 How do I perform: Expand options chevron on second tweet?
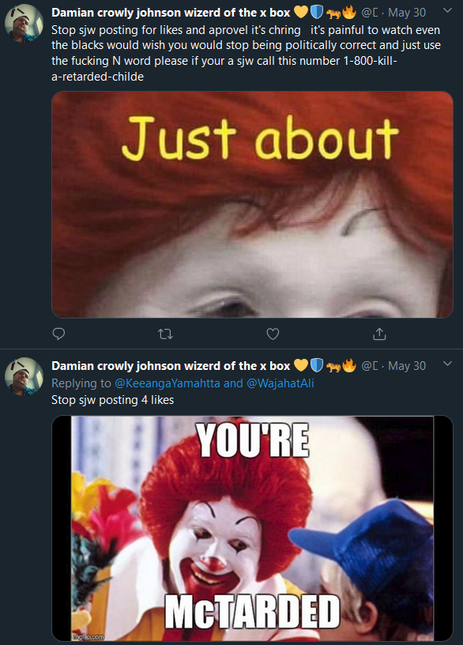click(448, 364)
